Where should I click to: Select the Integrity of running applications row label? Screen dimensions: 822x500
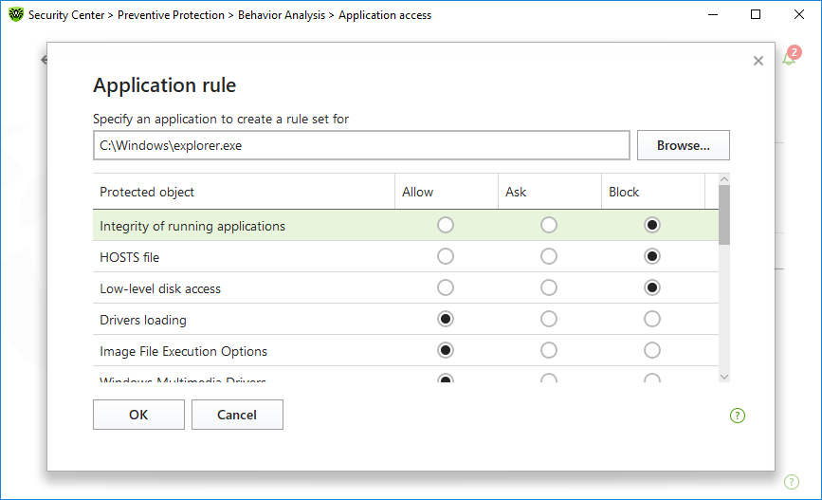(192, 226)
